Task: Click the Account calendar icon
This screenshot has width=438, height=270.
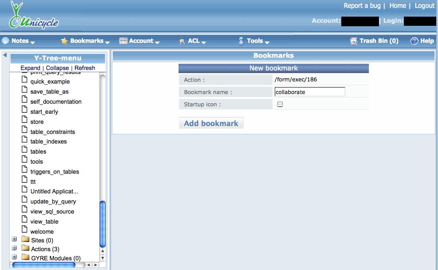Action: [123, 41]
